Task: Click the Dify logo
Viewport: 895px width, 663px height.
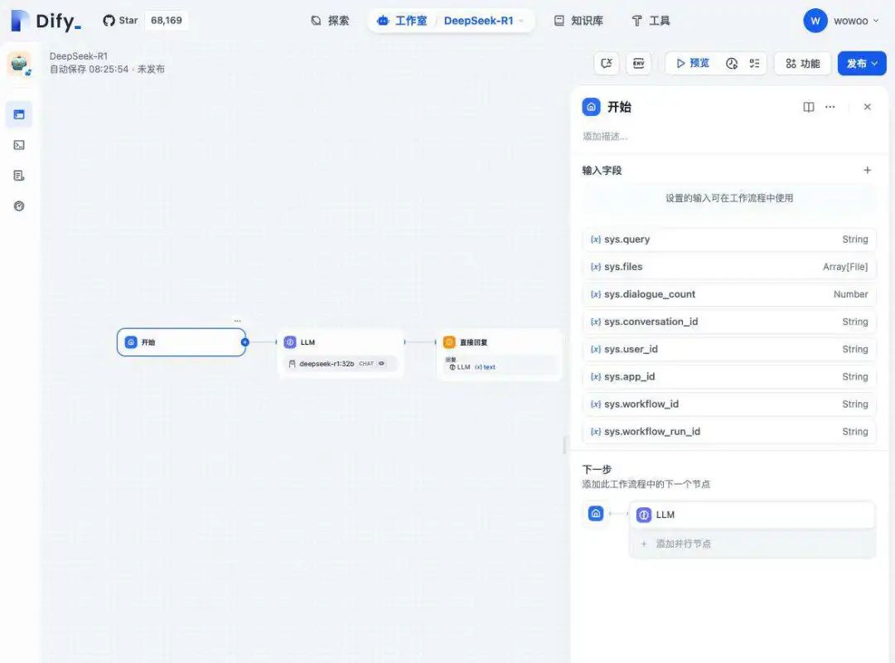Action: click(46, 21)
